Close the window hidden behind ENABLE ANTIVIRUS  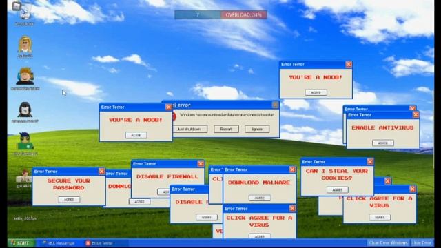pos(412,108)
